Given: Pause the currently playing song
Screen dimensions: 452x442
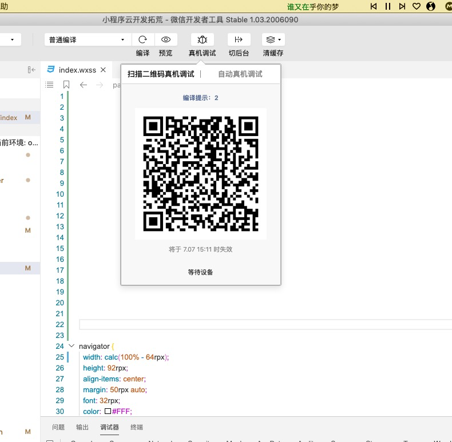Looking at the screenshot, I should coord(388,6).
